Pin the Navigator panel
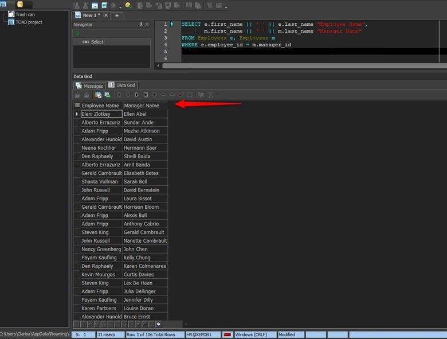This screenshot has width=447, height=339. (141, 25)
